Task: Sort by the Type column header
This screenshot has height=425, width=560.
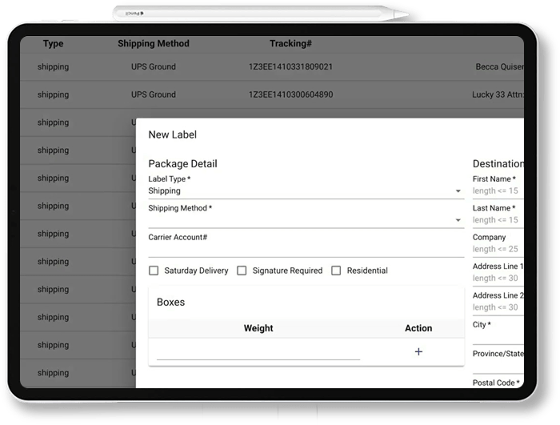Action: tap(54, 43)
